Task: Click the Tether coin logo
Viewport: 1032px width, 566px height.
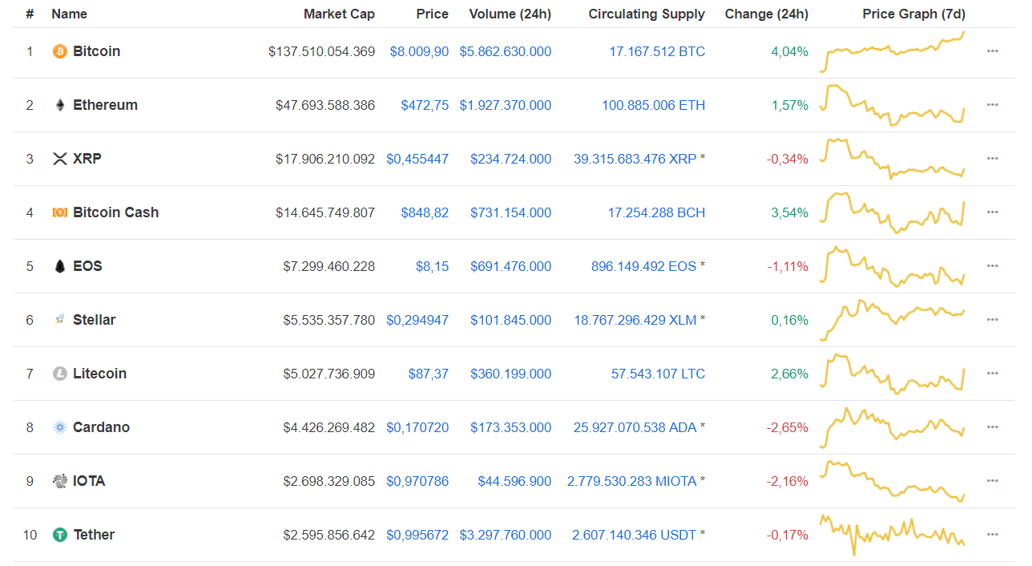Action: point(59,534)
